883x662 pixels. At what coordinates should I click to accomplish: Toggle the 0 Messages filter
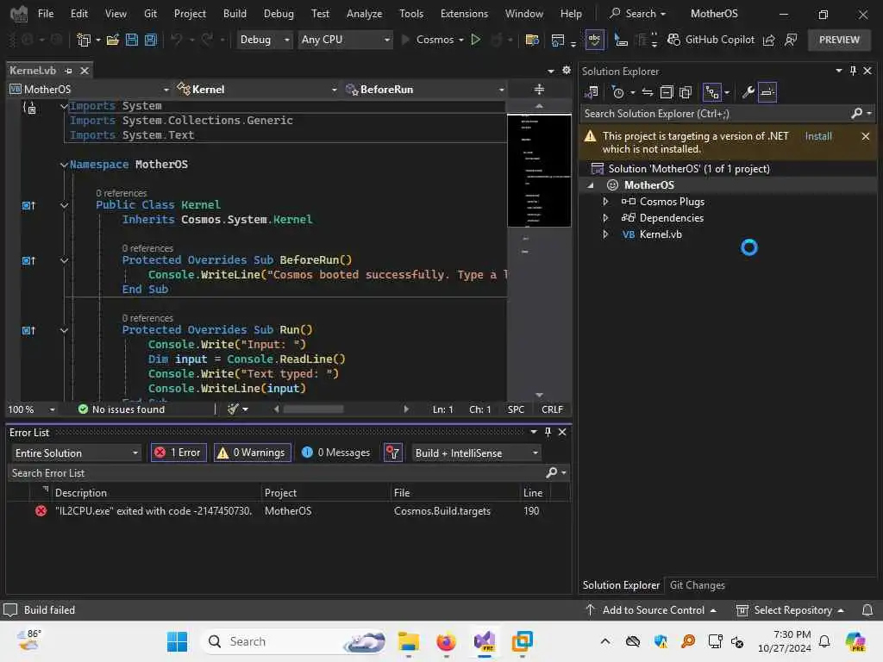coord(336,453)
